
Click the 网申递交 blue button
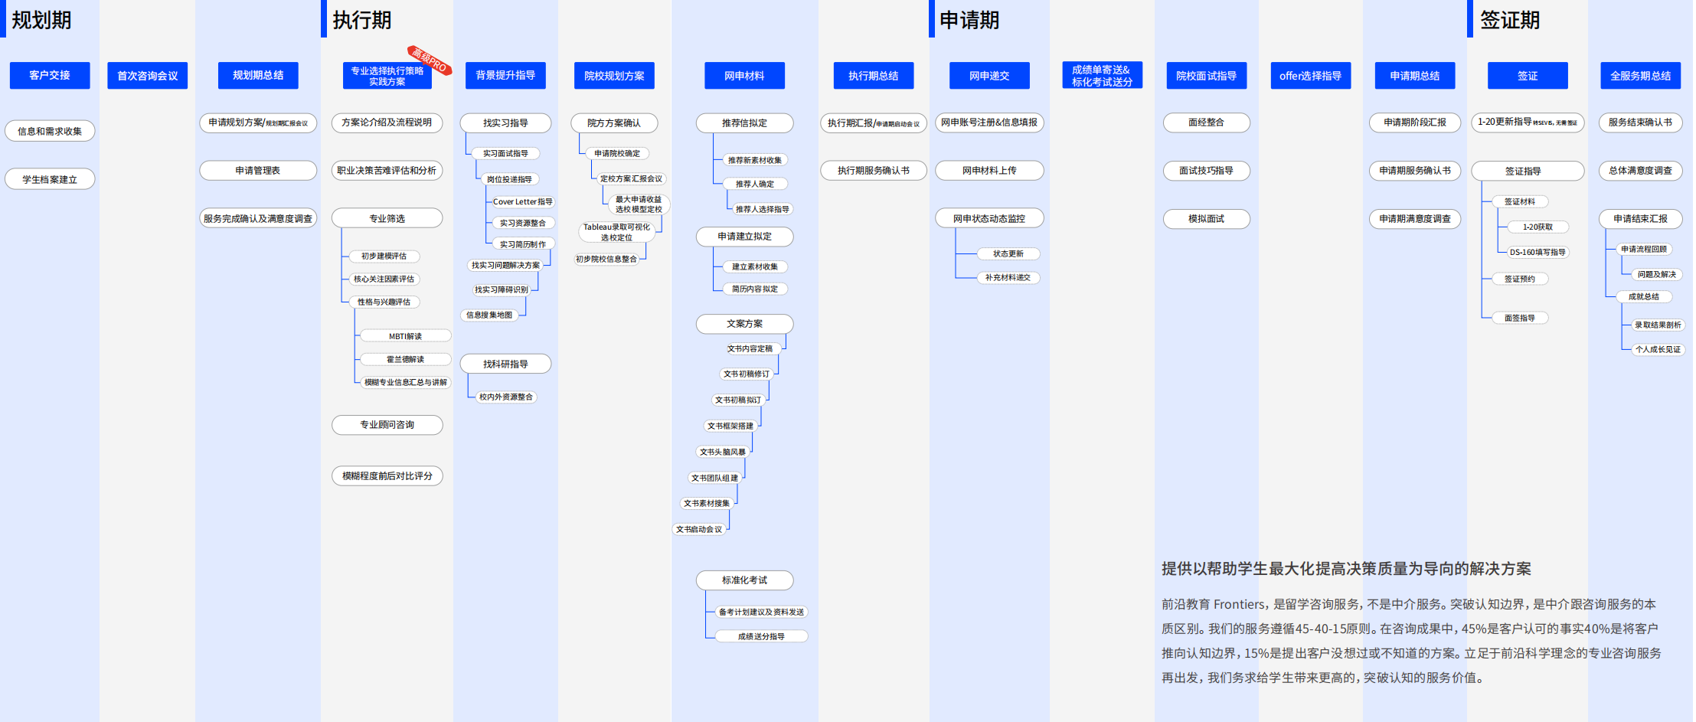point(989,76)
